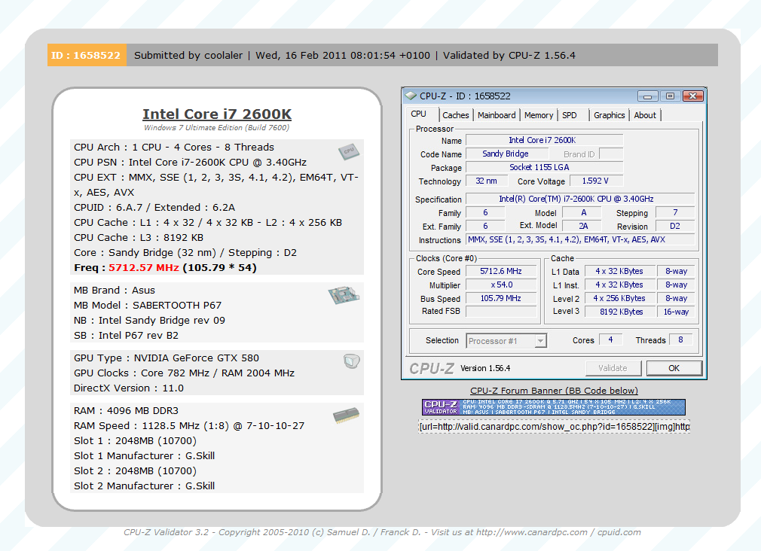Switch to the Graphics tab
This screenshot has width=761, height=551.
point(609,115)
